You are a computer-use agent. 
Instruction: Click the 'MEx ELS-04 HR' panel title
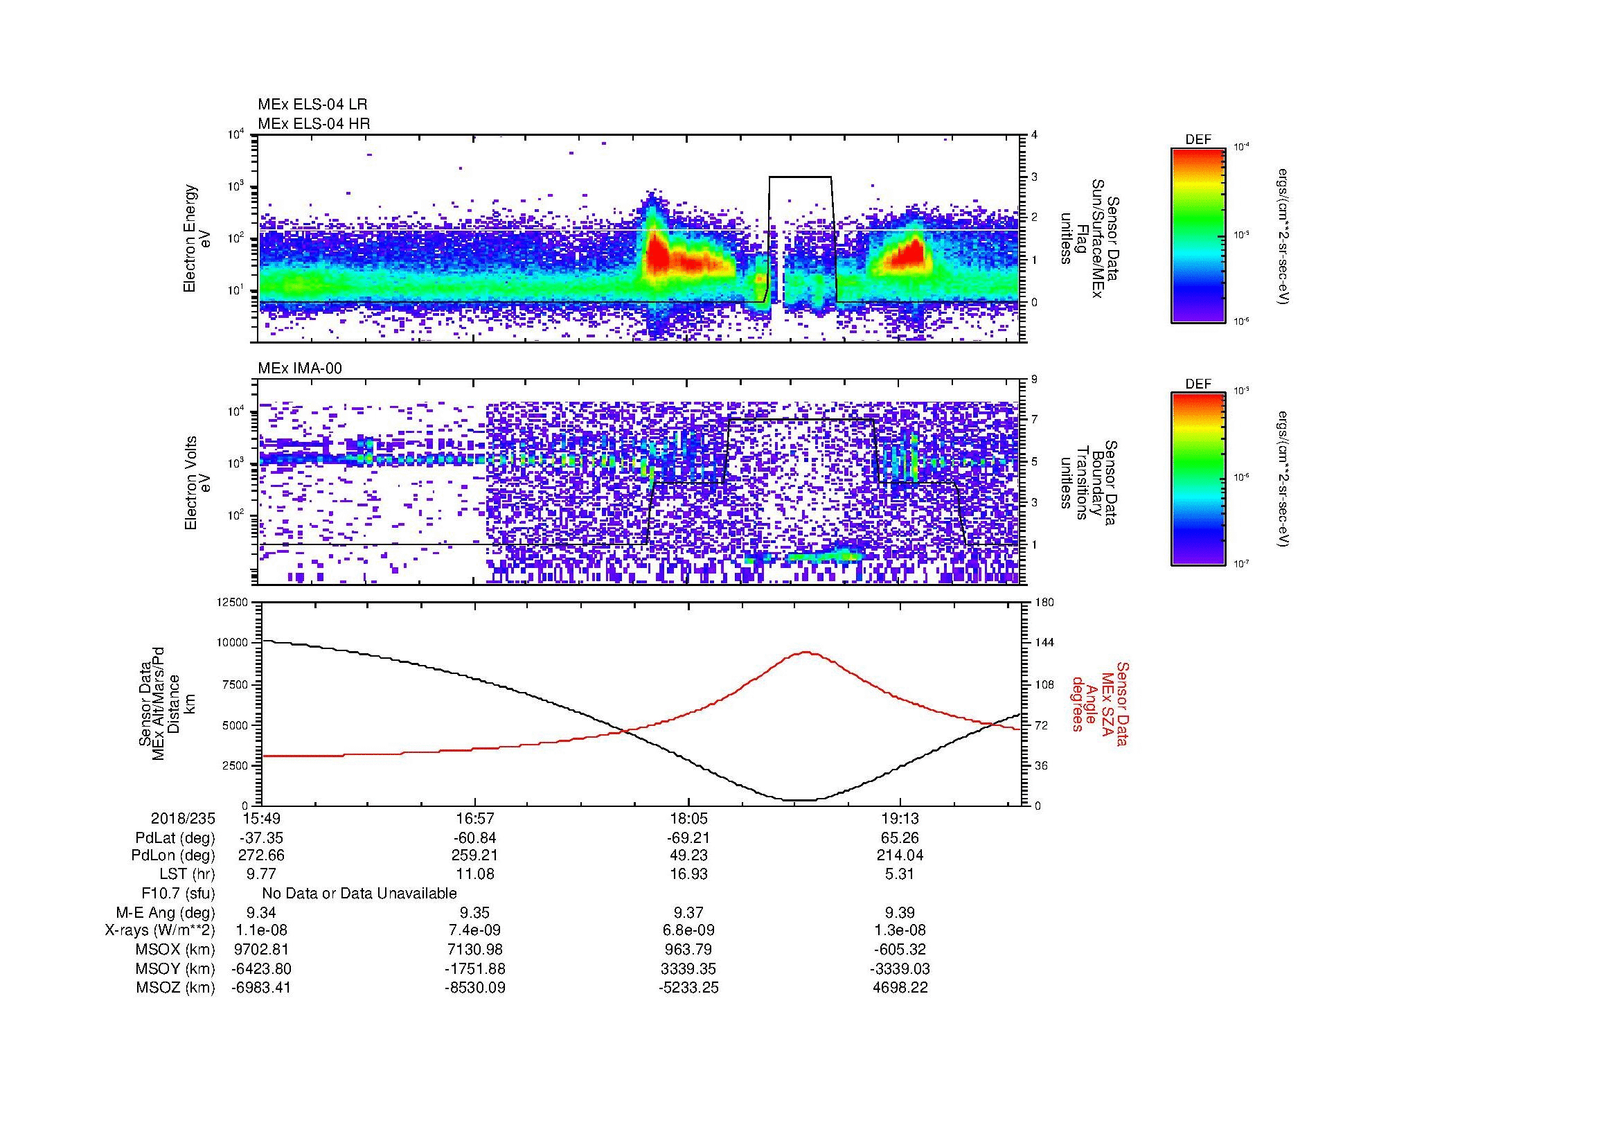(x=314, y=124)
